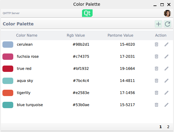The height and width of the screenshot is (132, 174).
Task: Open the user avatar profile picture
Action: (167, 13)
